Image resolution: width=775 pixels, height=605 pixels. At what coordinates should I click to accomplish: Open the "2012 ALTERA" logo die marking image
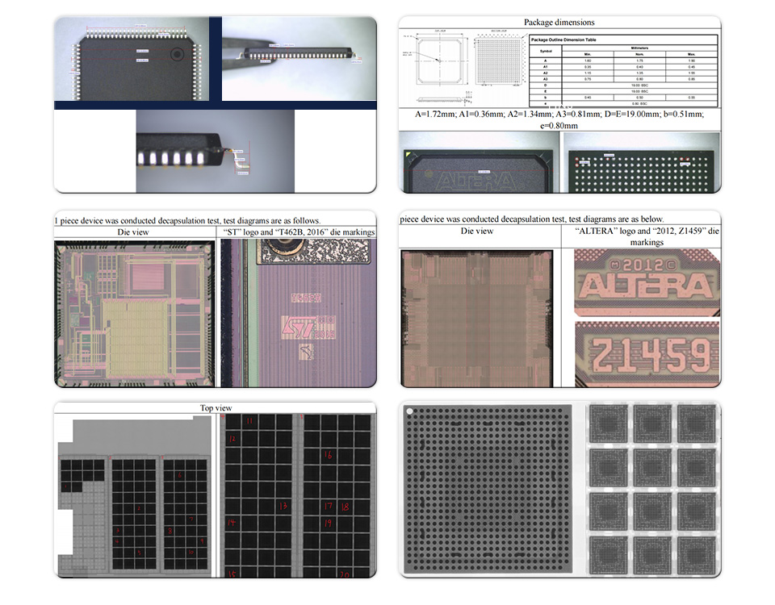pyautogui.click(x=647, y=282)
